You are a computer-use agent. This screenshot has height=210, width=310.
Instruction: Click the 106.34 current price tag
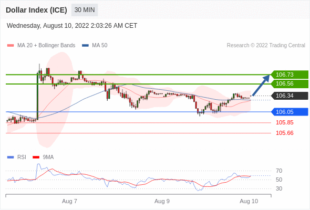tap(290, 96)
